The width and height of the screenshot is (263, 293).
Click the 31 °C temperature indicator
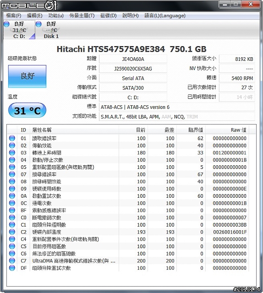27,111
